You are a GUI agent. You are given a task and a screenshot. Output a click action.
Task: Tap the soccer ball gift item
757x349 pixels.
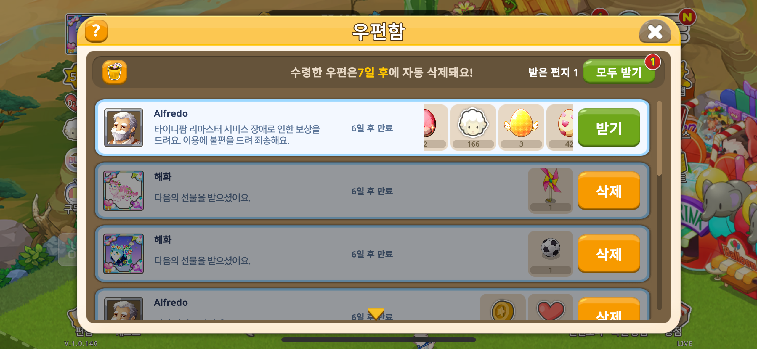pyautogui.click(x=550, y=253)
